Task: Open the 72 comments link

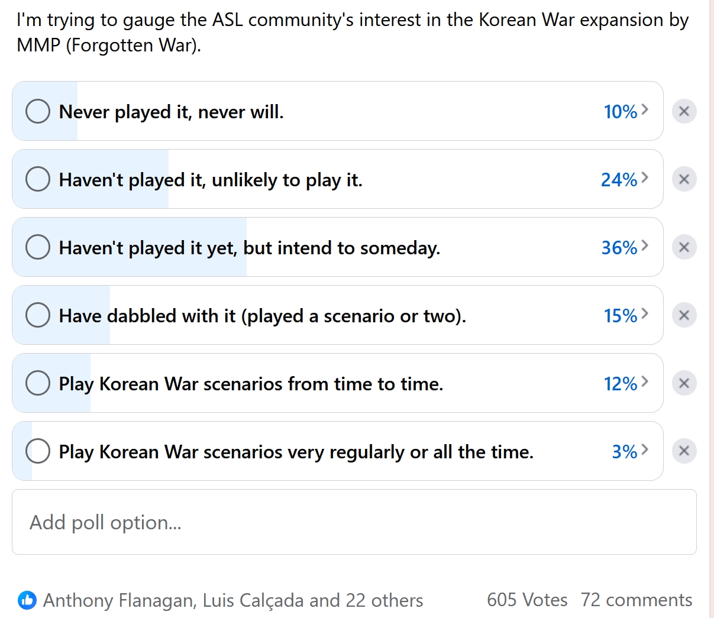Action: 636,600
